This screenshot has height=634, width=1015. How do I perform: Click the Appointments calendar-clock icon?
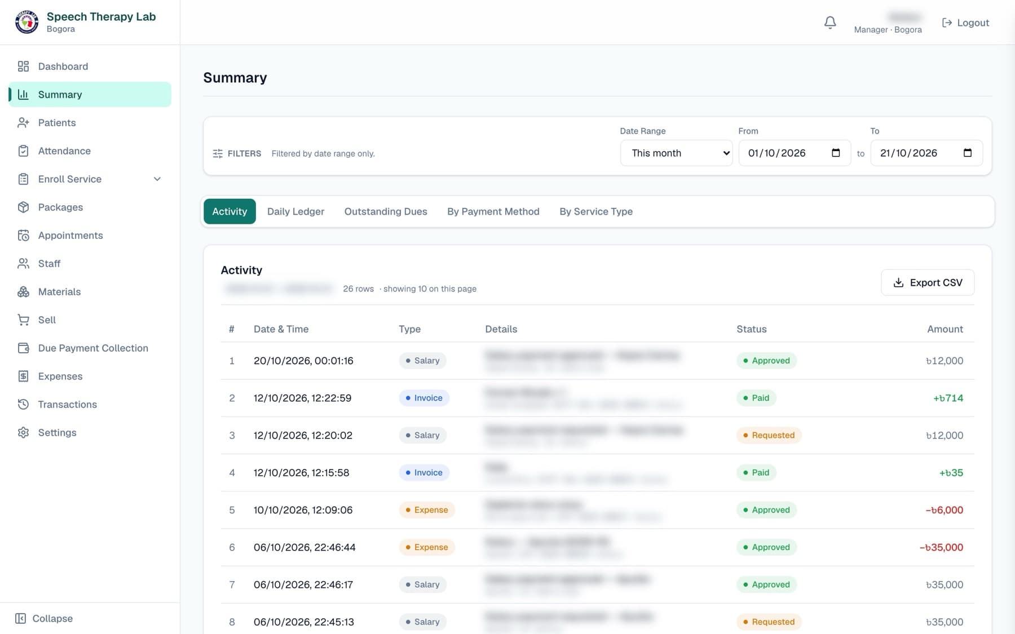[23, 236]
